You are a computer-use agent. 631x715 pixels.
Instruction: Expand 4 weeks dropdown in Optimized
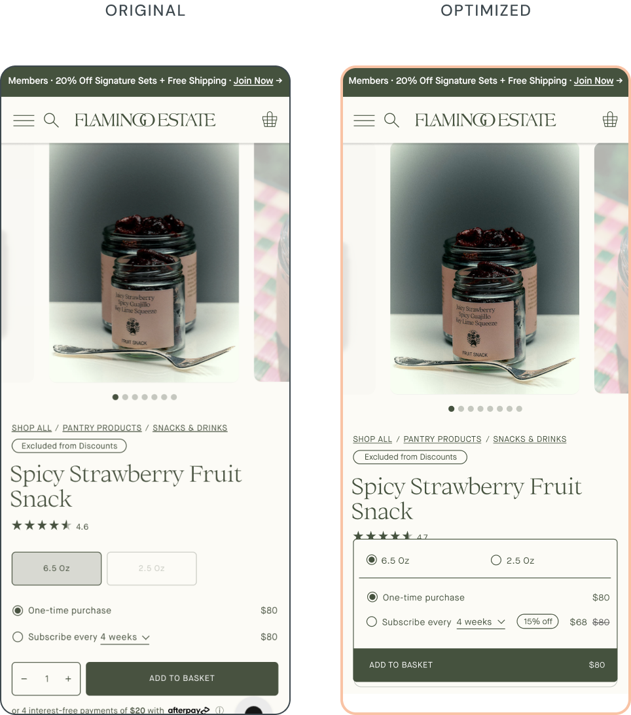click(480, 622)
